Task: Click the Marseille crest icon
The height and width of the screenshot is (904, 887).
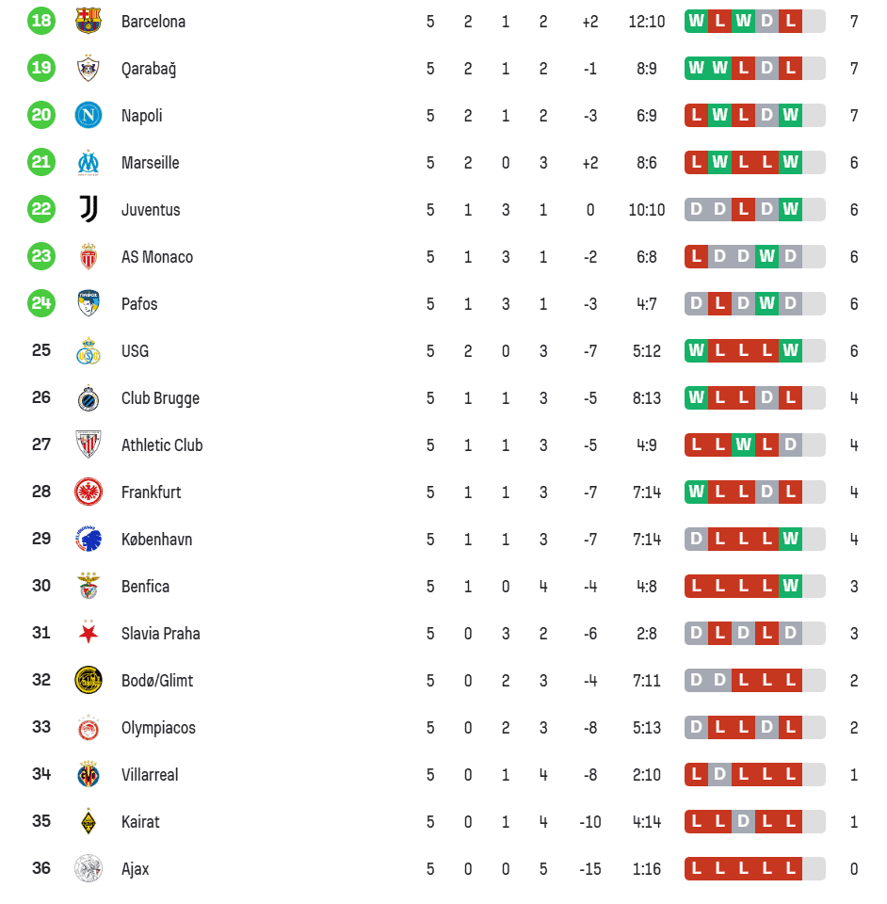Action: (x=89, y=162)
